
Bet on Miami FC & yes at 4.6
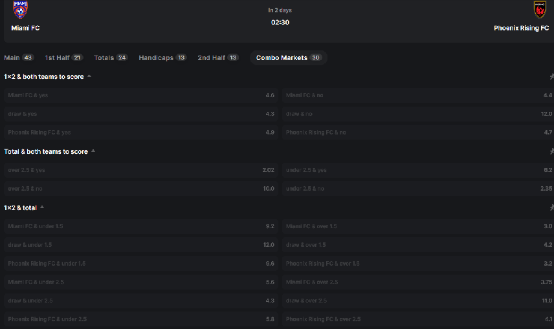(x=140, y=95)
